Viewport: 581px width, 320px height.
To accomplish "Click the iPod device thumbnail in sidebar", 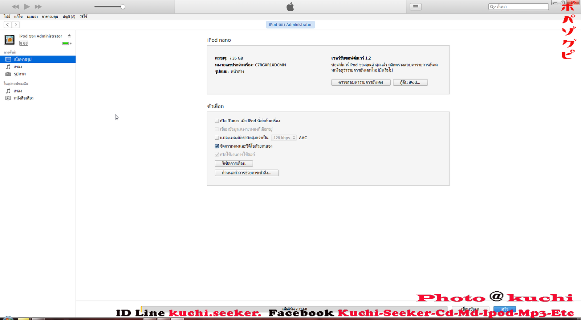I will tap(10, 40).
